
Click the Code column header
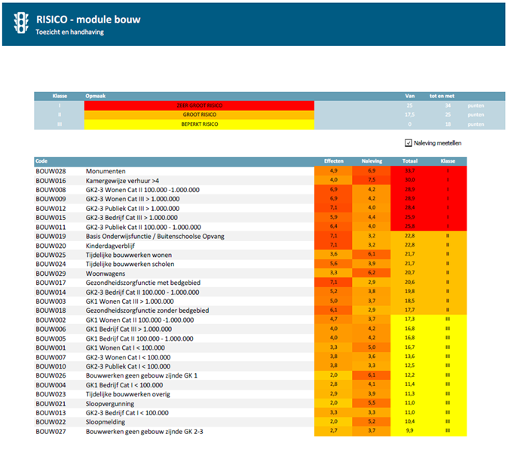click(x=42, y=161)
